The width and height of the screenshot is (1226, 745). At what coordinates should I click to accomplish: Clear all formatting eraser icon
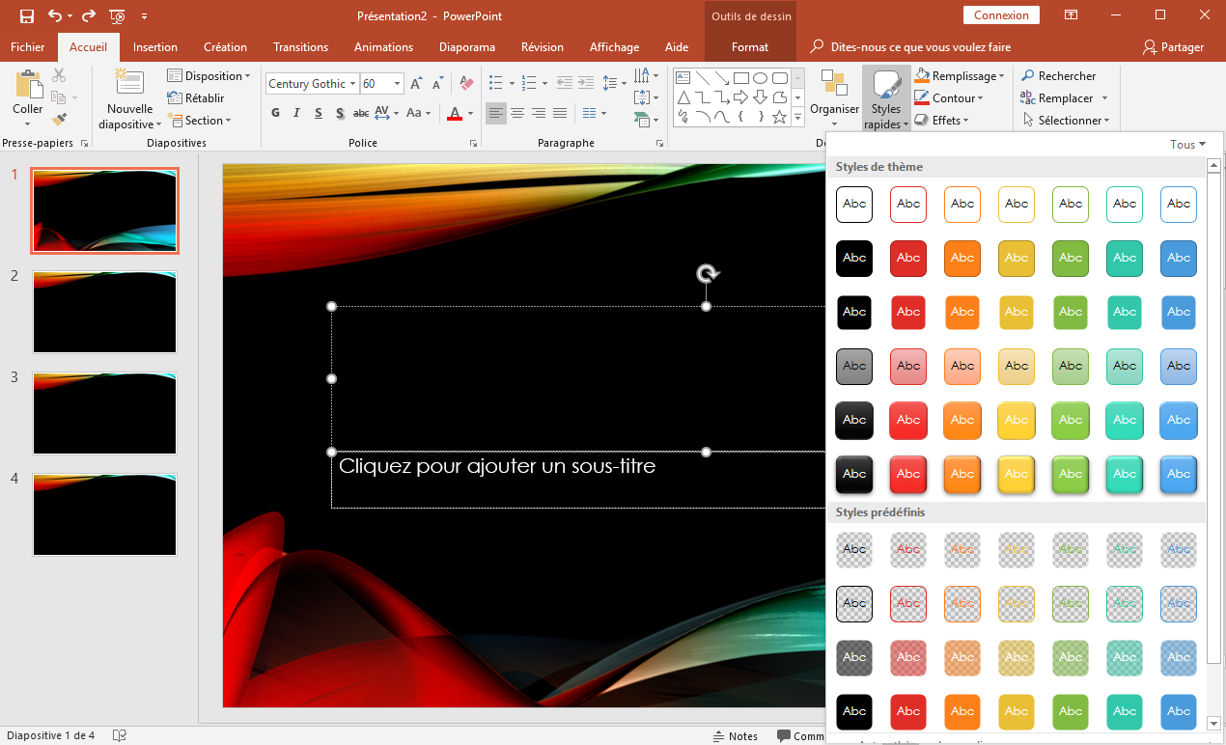click(467, 84)
